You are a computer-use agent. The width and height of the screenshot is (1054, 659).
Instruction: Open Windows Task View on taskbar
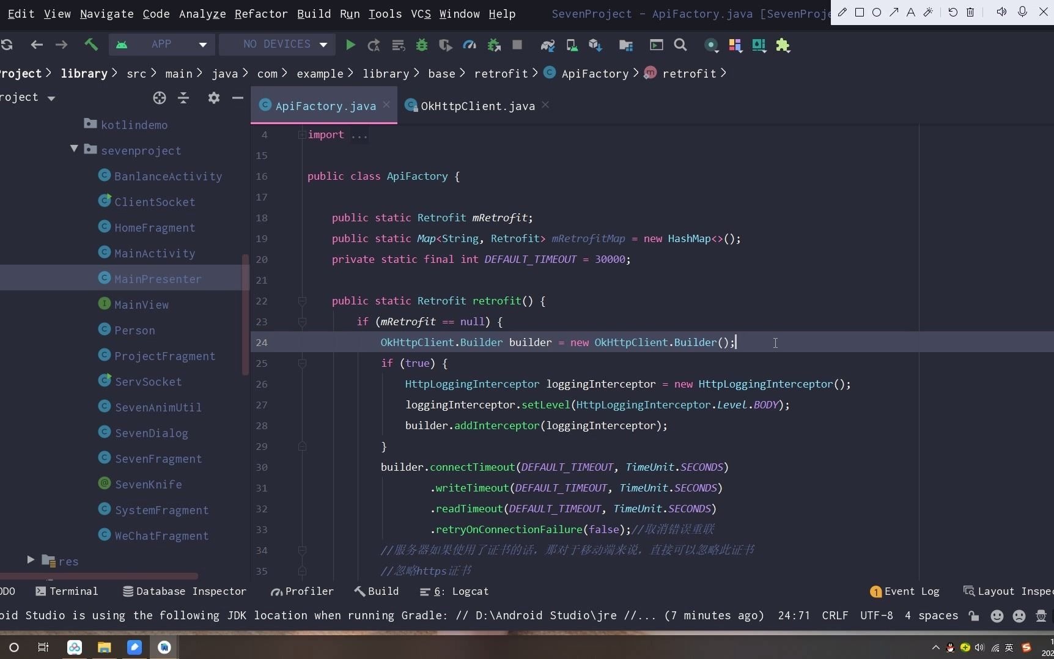[x=43, y=647]
